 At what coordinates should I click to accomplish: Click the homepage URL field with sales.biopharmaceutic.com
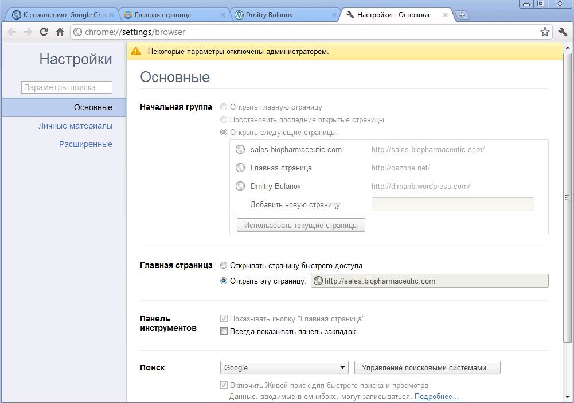point(429,281)
